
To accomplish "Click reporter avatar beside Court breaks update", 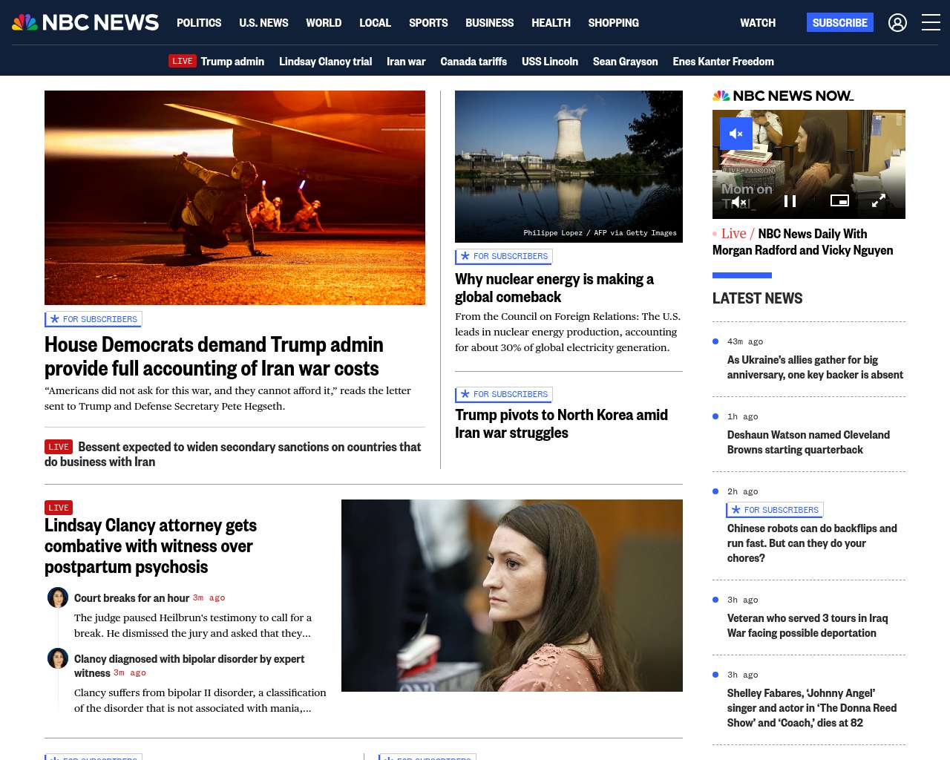I will pyautogui.click(x=58, y=597).
